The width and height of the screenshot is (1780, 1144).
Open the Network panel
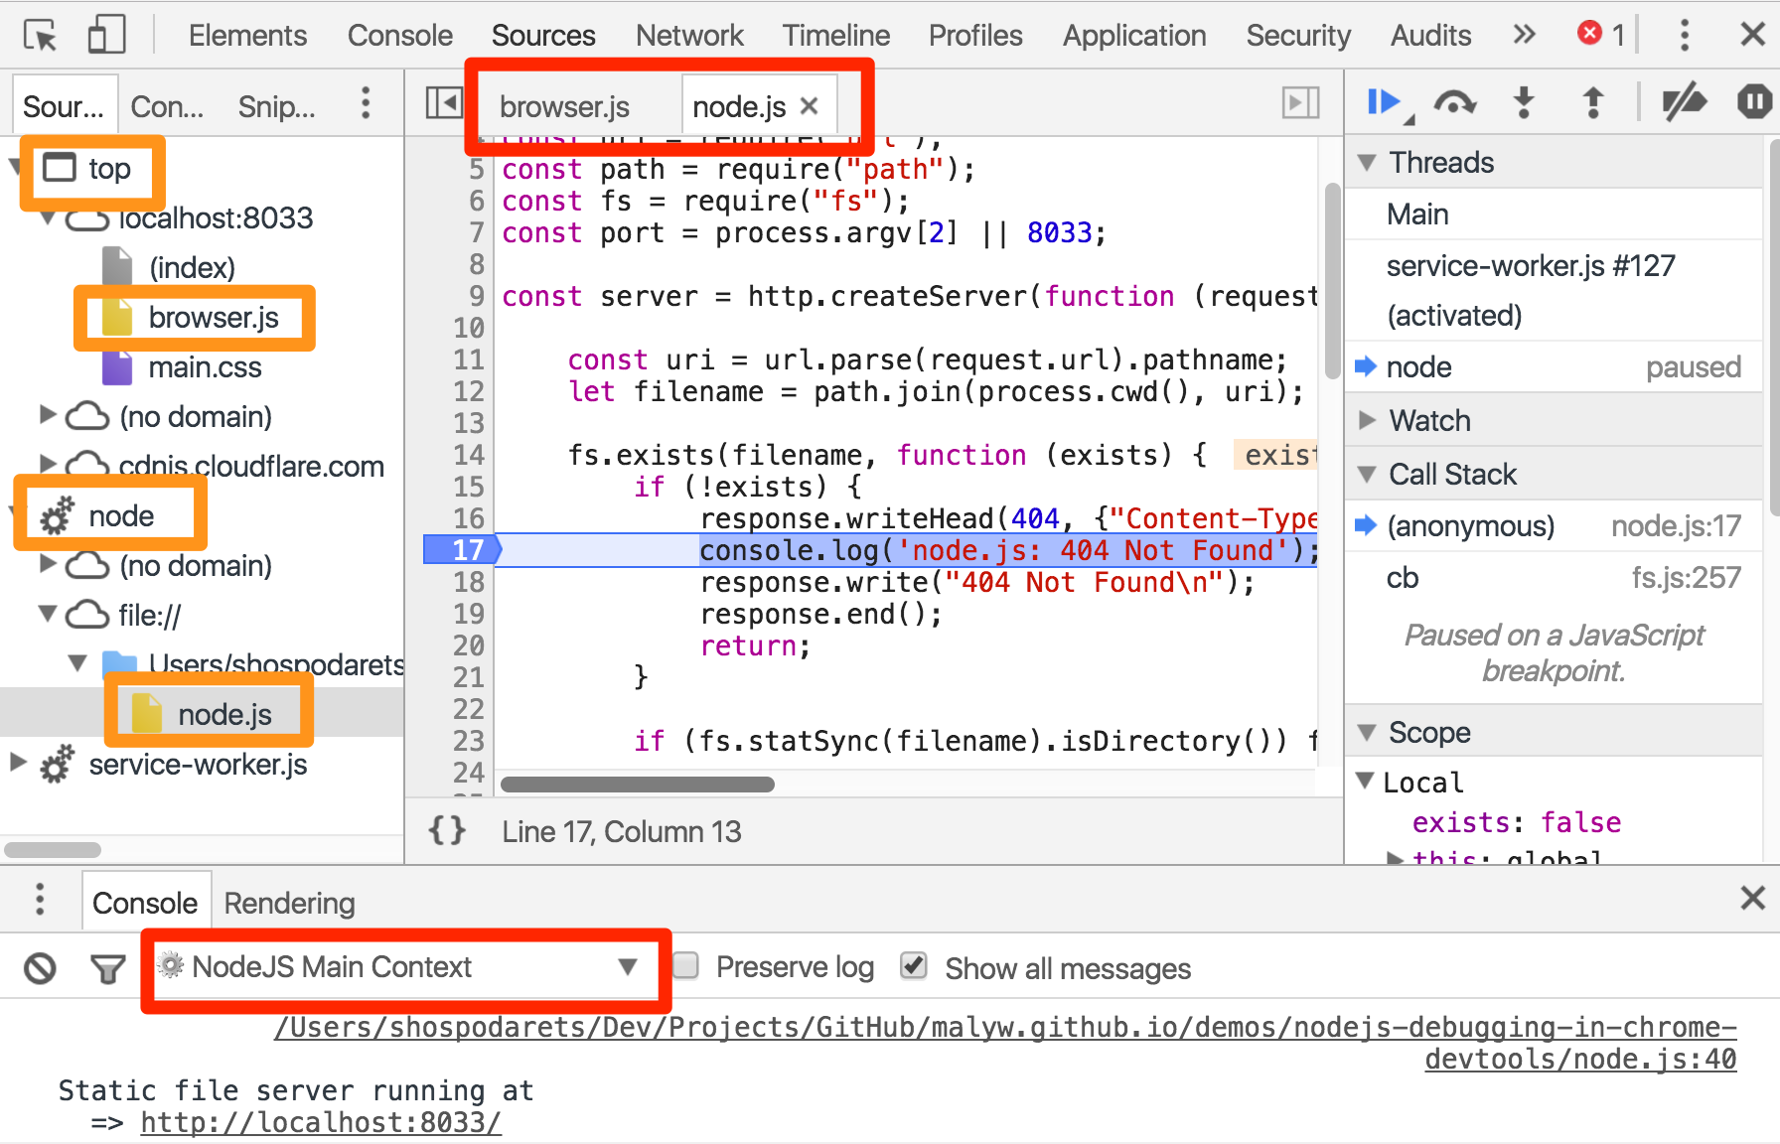tap(689, 35)
